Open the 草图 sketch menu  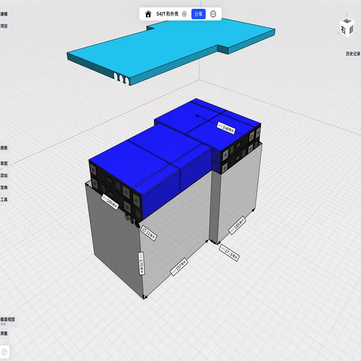tap(4, 164)
